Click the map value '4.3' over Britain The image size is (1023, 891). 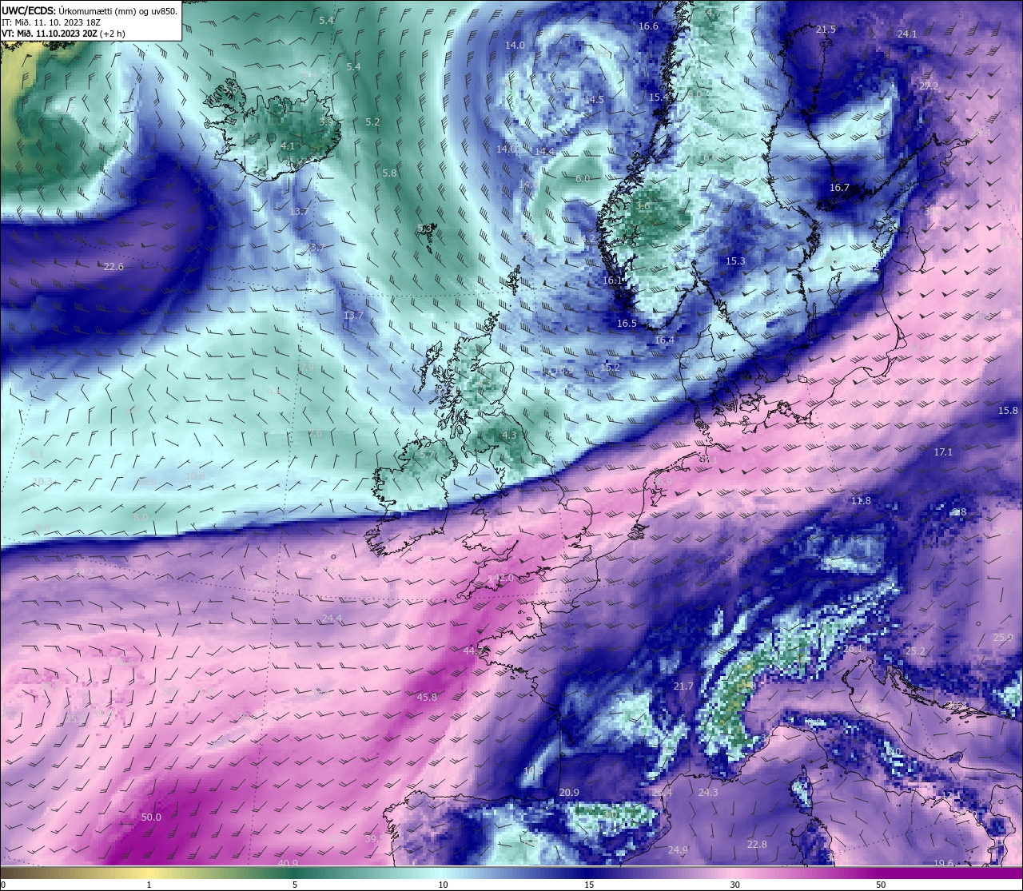[x=509, y=436]
